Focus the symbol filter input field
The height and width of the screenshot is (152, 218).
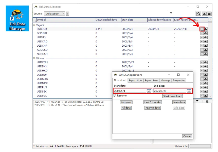(181, 13)
